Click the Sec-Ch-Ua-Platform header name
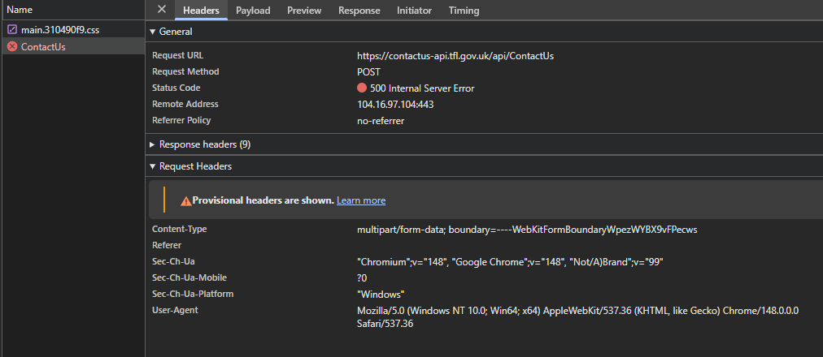This screenshot has width=823, height=357. click(193, 294)
